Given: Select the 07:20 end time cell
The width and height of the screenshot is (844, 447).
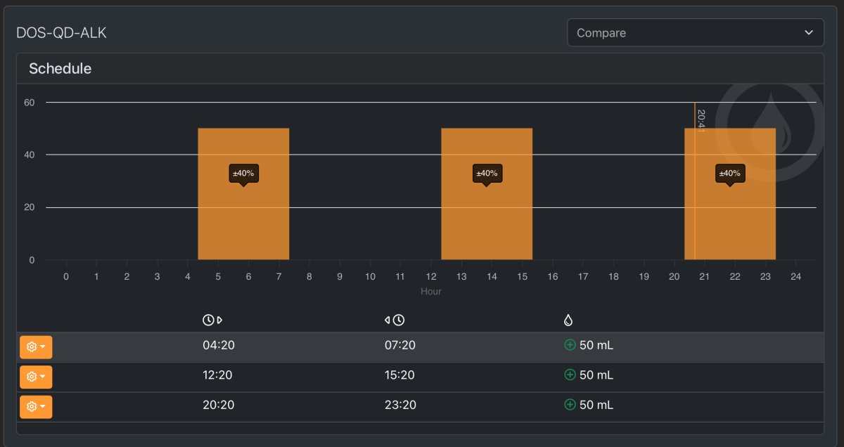Looking at the screenshot, I should tap(399, 345).
